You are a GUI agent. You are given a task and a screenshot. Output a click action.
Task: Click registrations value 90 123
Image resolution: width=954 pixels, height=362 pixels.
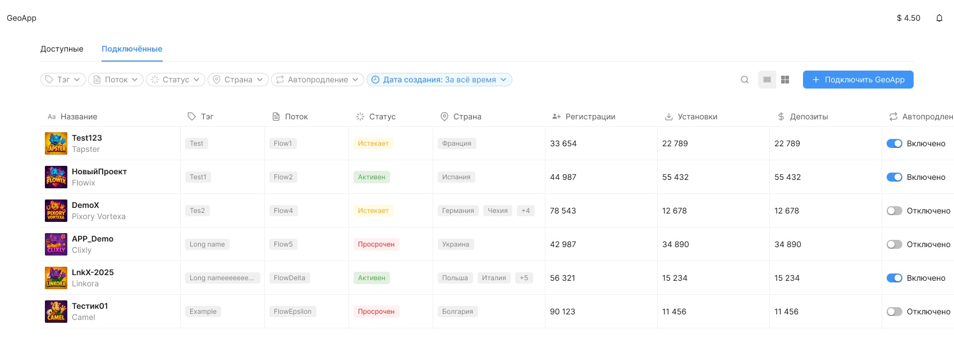coord(563,312)
